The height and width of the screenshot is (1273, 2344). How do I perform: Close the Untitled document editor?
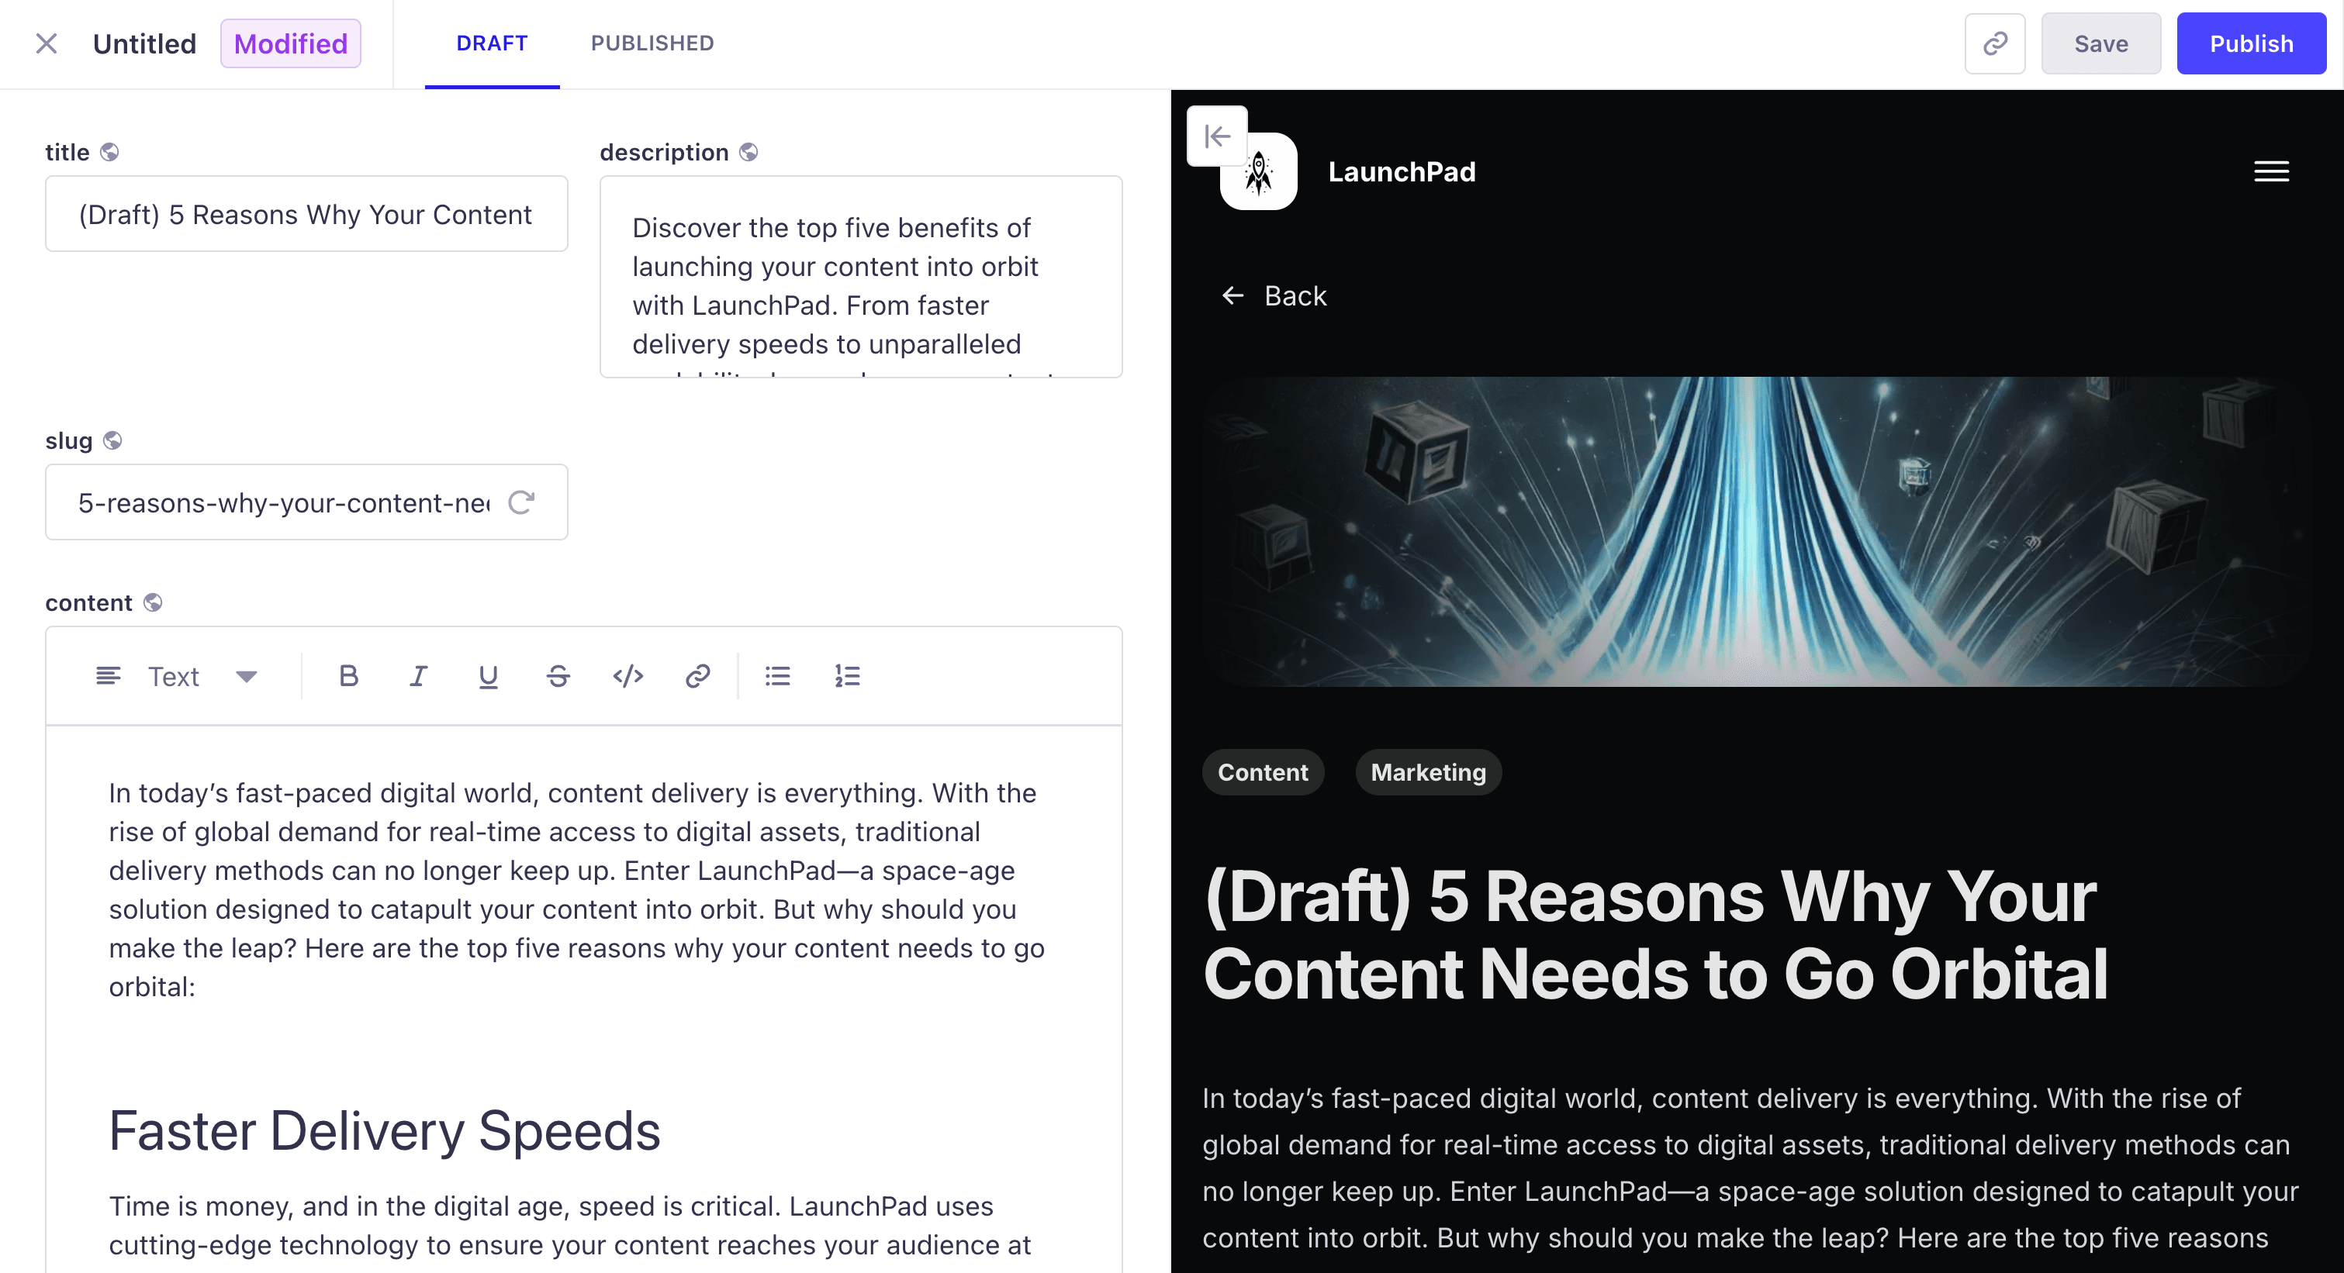tap(47, 43)
